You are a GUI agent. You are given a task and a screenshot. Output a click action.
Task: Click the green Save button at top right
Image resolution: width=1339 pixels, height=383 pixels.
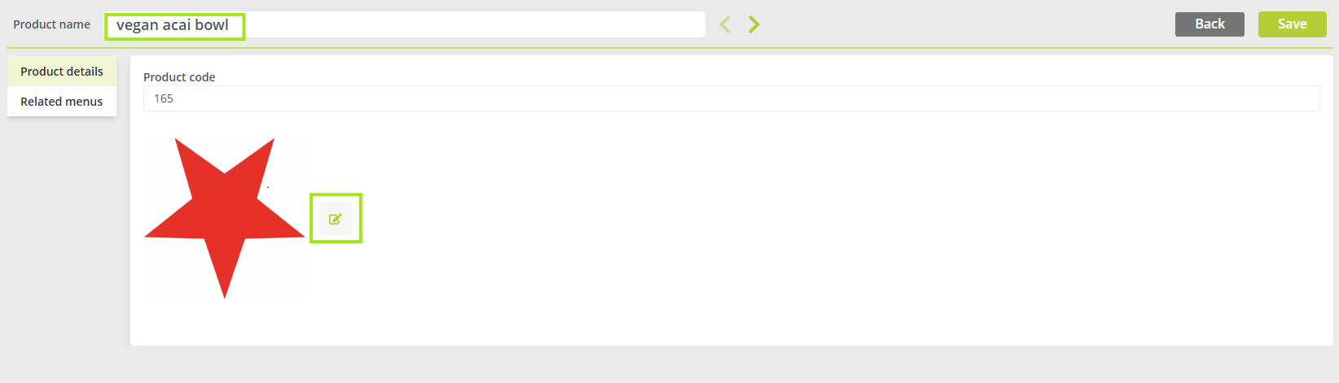tap(1292, 24)
